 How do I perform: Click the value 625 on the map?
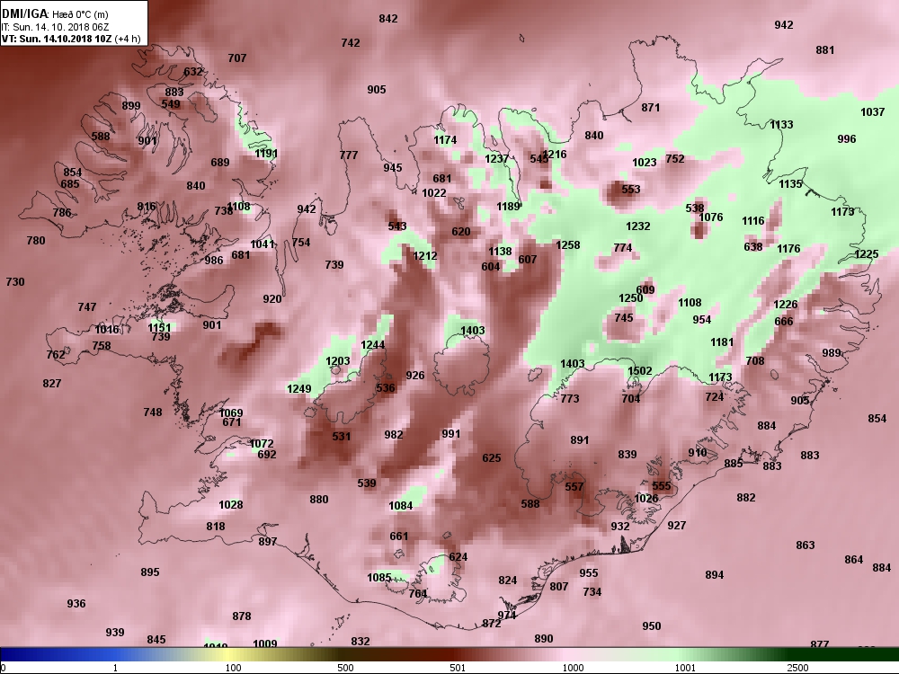pyautogui.click(x=492, y=458)
